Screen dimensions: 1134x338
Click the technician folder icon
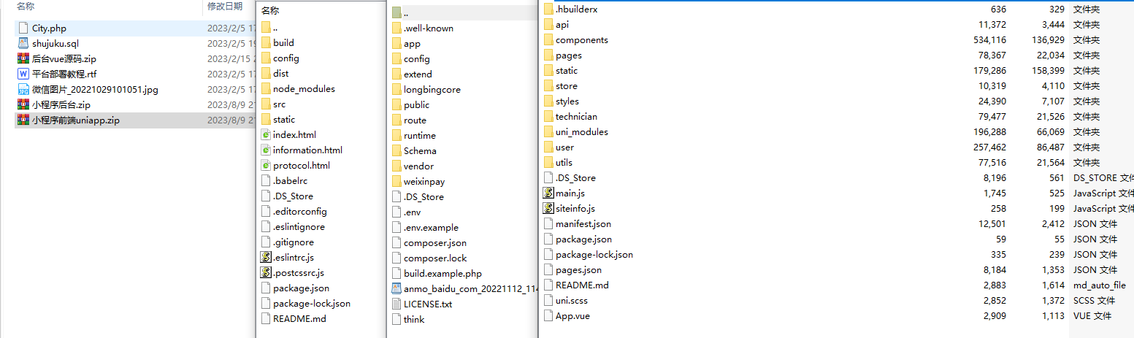(548, 117)
